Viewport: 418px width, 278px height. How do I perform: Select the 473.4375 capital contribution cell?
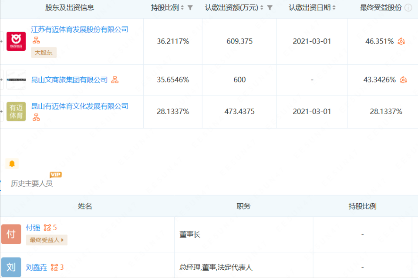(239, 112)
